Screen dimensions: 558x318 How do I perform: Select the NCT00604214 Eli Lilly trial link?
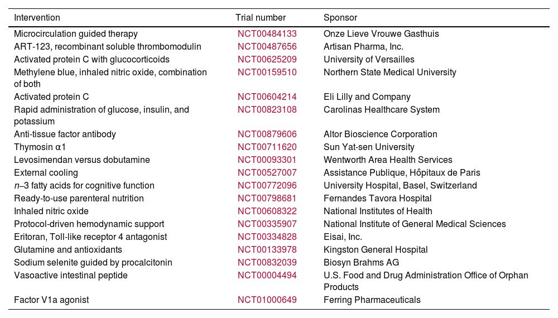[x=267, y=97]
